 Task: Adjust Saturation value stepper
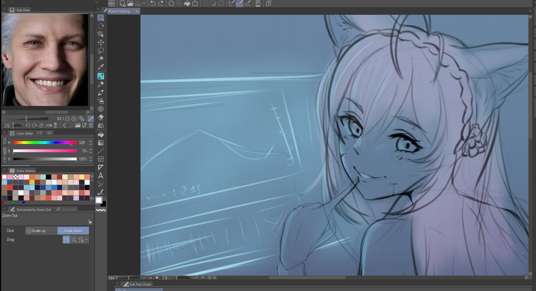pyautogui.click(x=91, y=151)
